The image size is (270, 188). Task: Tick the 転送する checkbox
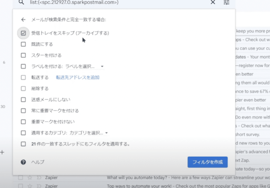23,78
